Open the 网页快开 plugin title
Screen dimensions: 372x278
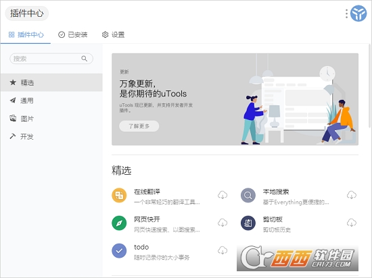147,219
